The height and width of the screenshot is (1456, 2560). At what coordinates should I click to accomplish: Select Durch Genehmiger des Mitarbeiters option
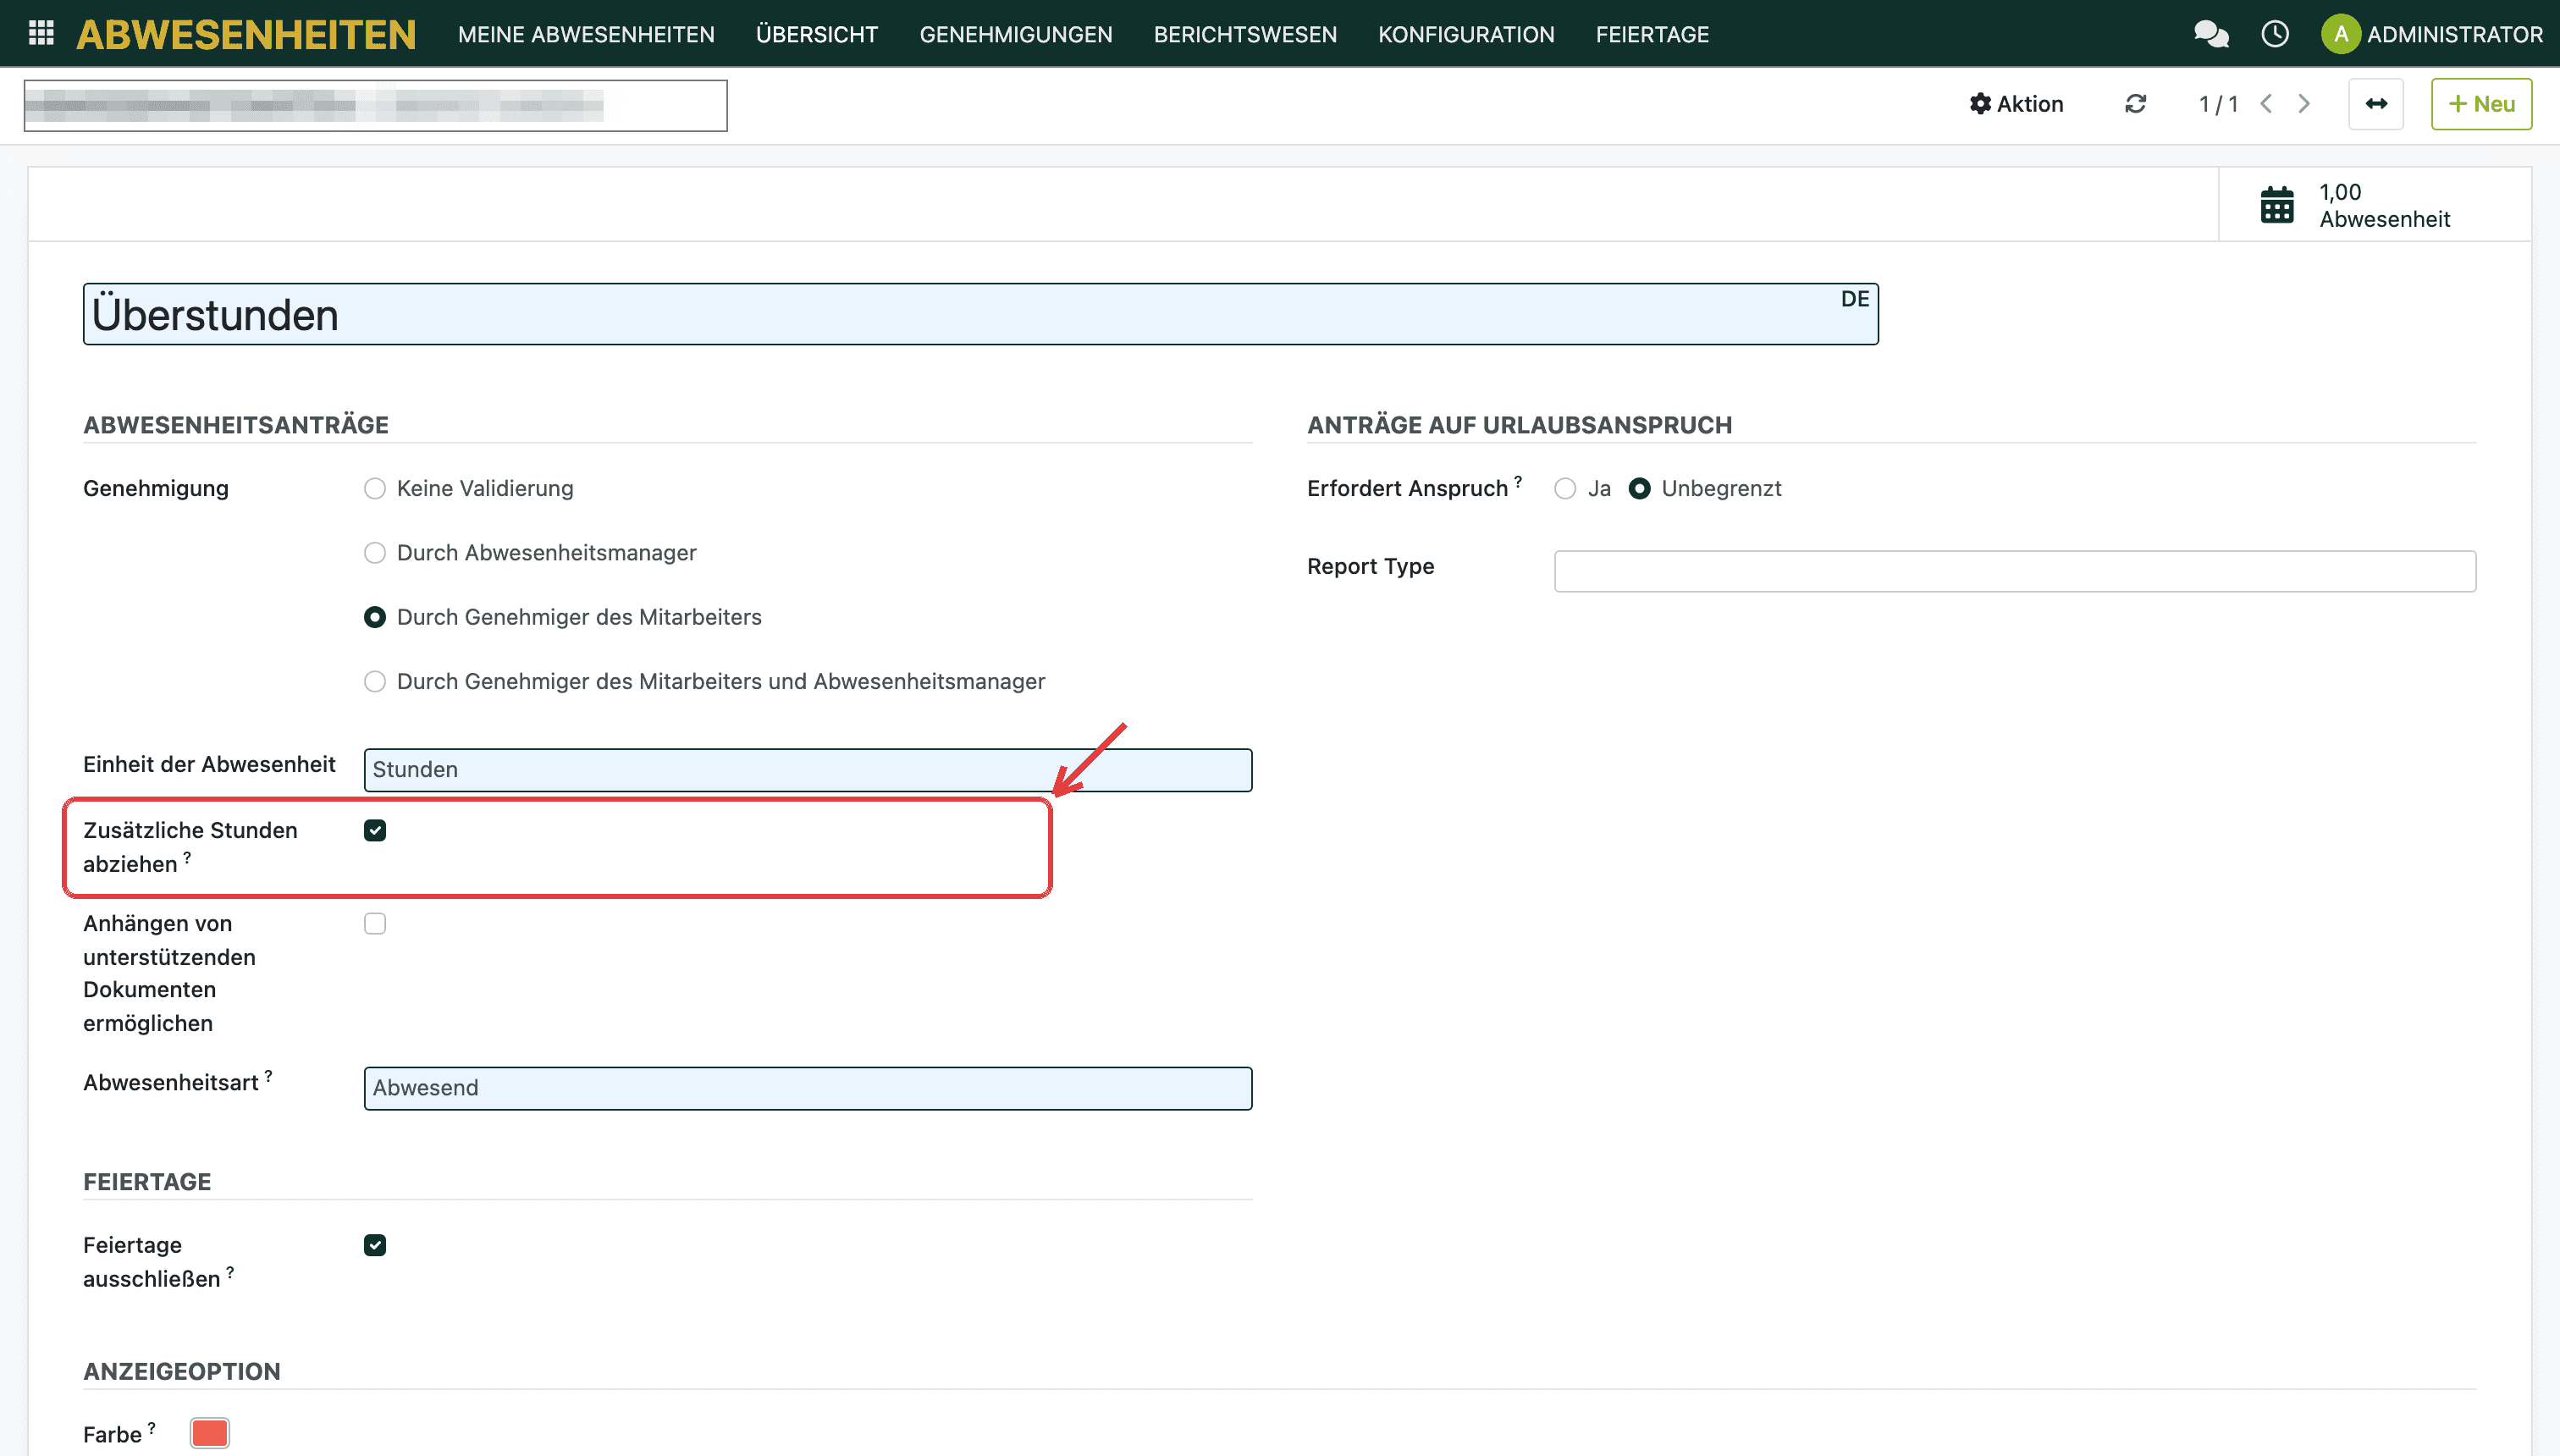(375, 617)
